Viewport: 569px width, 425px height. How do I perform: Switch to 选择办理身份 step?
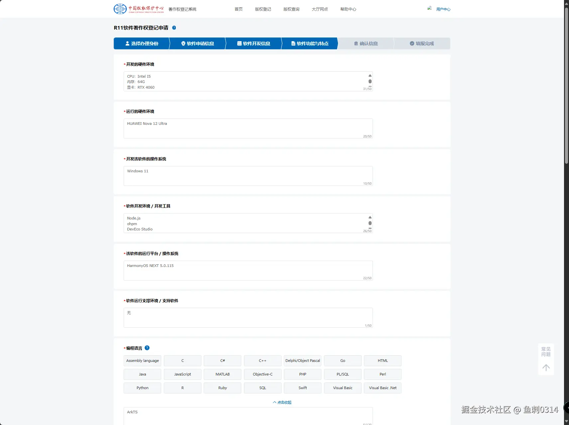(142, 43)
